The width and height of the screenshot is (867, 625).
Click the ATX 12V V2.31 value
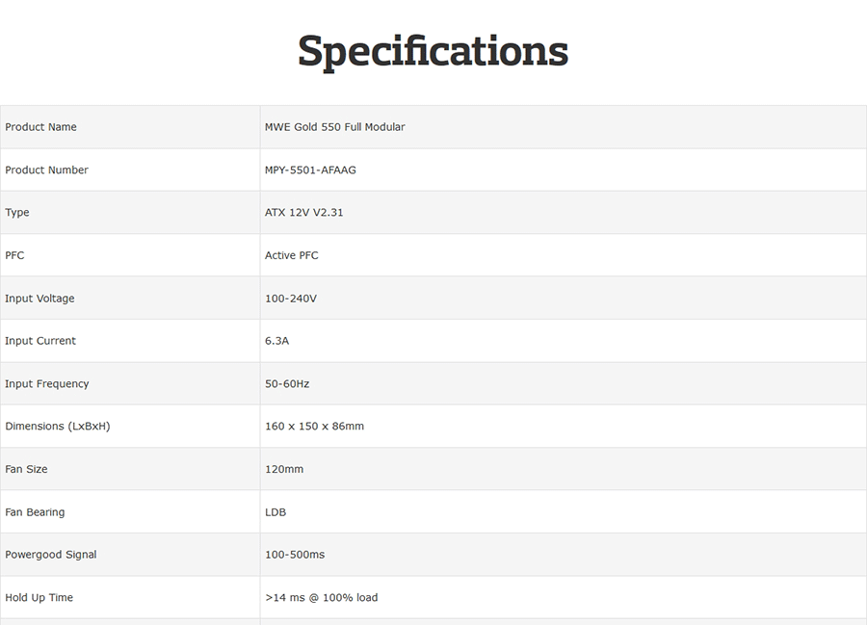[x=303, y=212]
